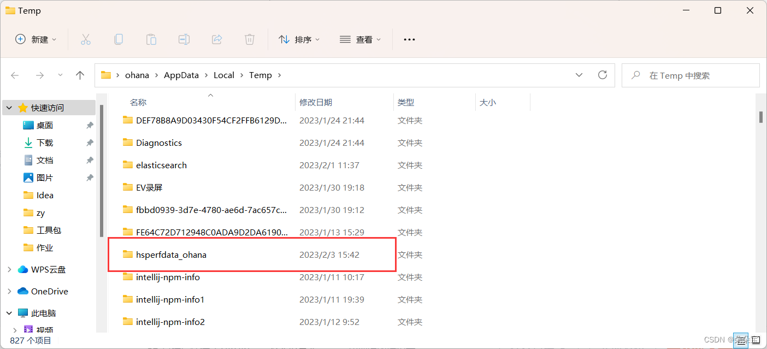Select OneDrive in the sidebar

click(x=50, y=291)
